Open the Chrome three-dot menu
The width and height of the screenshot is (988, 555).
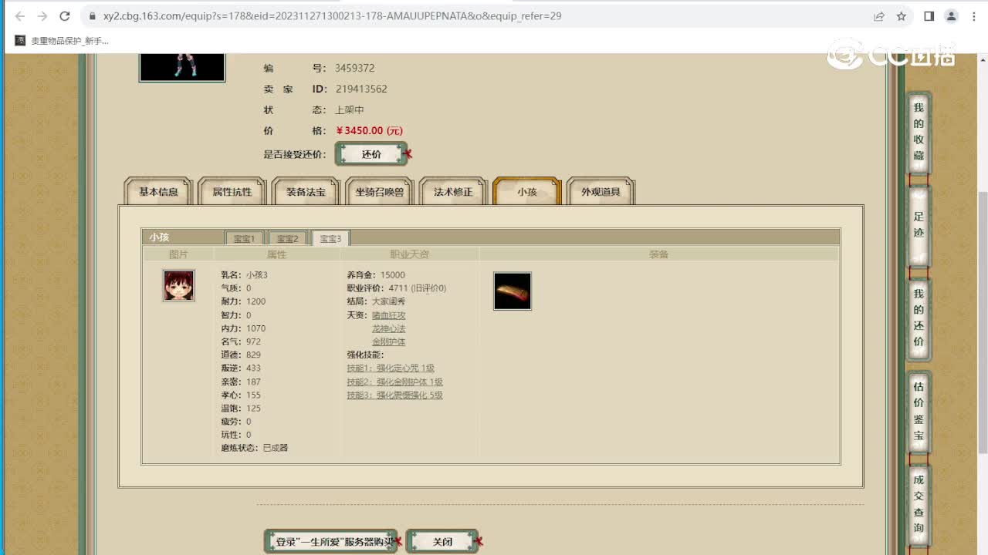pos(973,15)
